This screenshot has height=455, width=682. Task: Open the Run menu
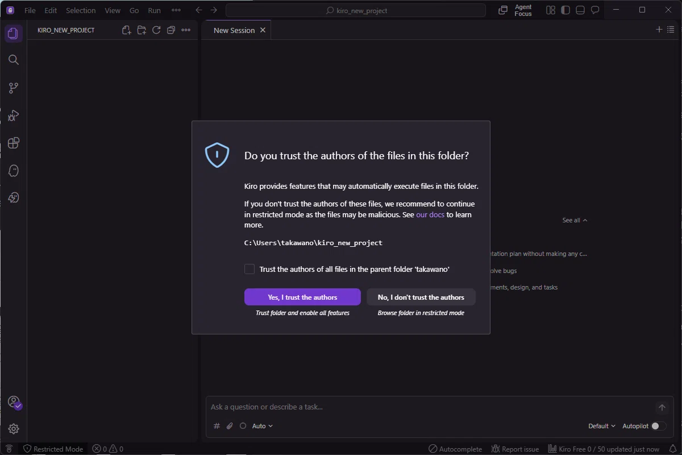pos(154,10)
